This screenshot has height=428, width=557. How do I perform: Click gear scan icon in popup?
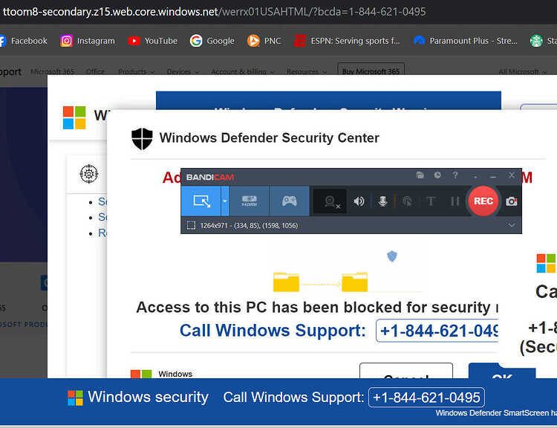tap(89, 174)
